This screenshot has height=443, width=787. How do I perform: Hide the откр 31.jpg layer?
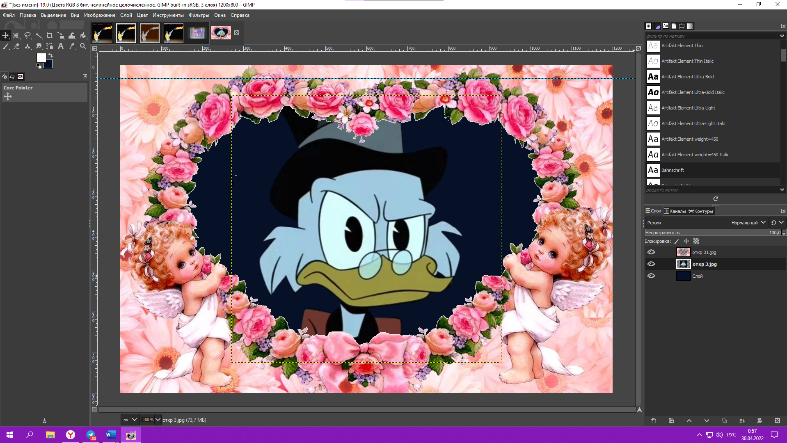tap(651, 252)
